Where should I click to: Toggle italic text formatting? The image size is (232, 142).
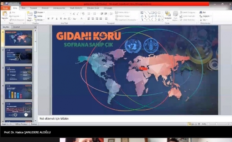tap(53, 18)
